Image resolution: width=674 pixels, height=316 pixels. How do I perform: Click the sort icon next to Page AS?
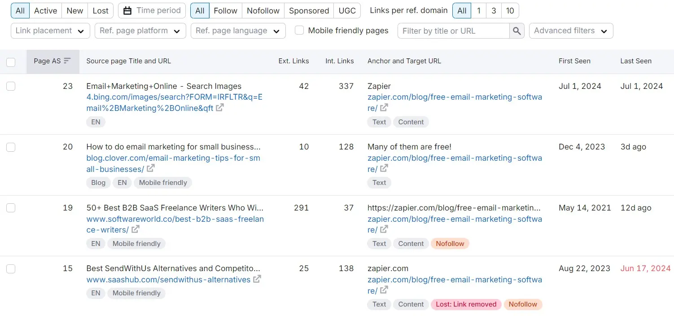[x=67, y=61]
